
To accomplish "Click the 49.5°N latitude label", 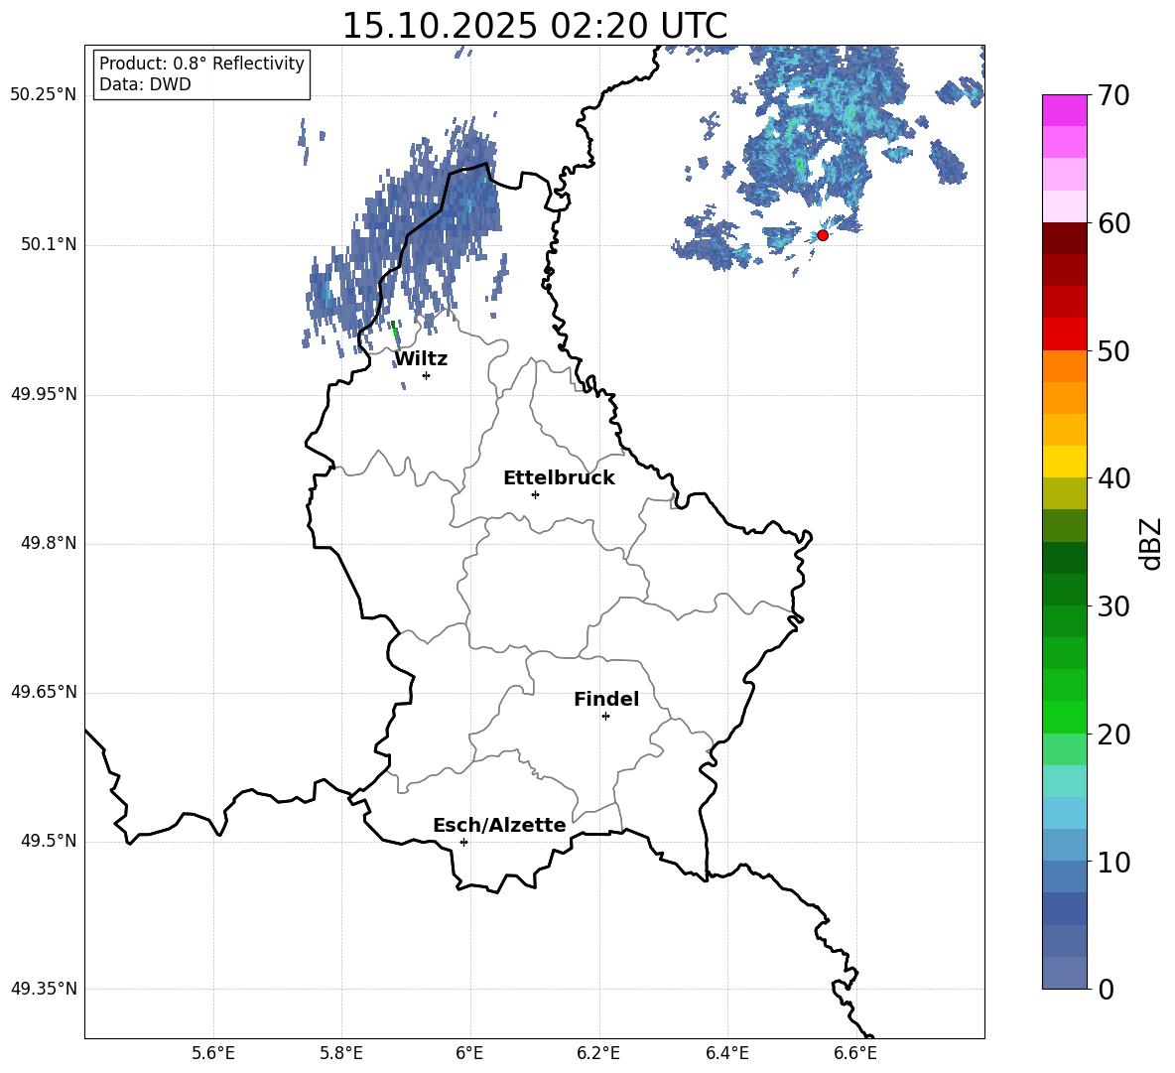I will [48, 841].
